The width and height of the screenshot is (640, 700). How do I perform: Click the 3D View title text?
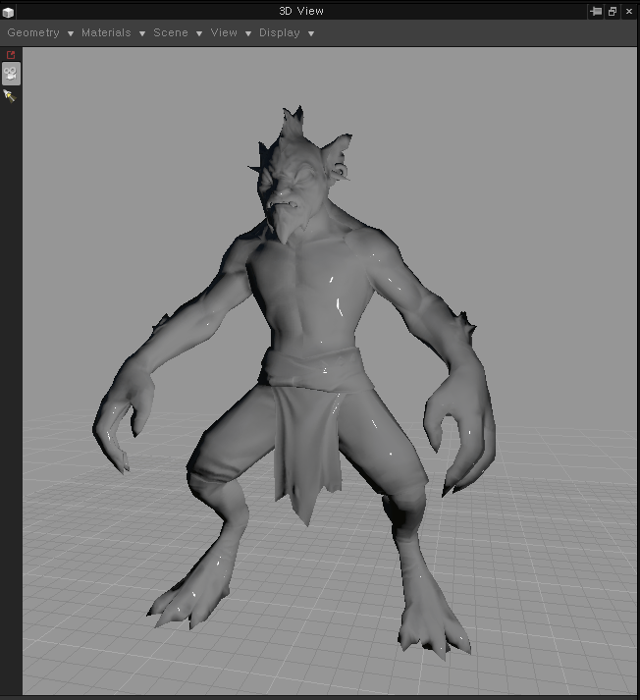click(301, 11)
